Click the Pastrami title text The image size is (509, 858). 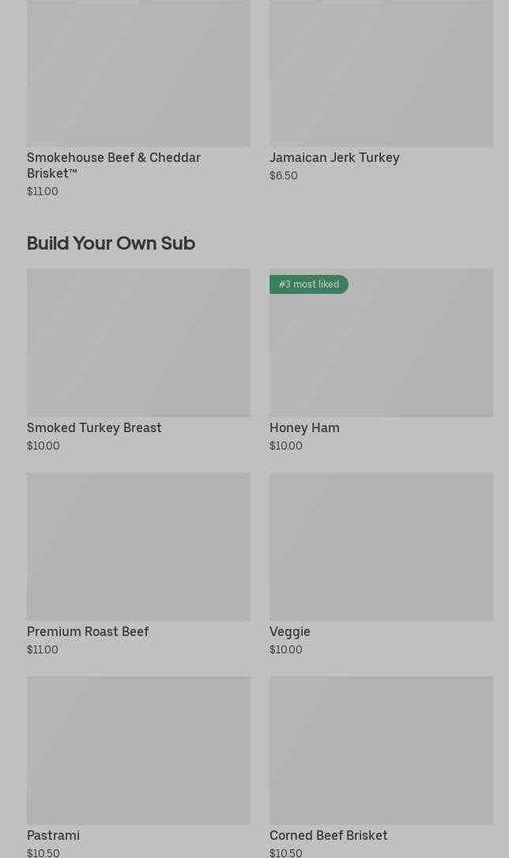53,835
